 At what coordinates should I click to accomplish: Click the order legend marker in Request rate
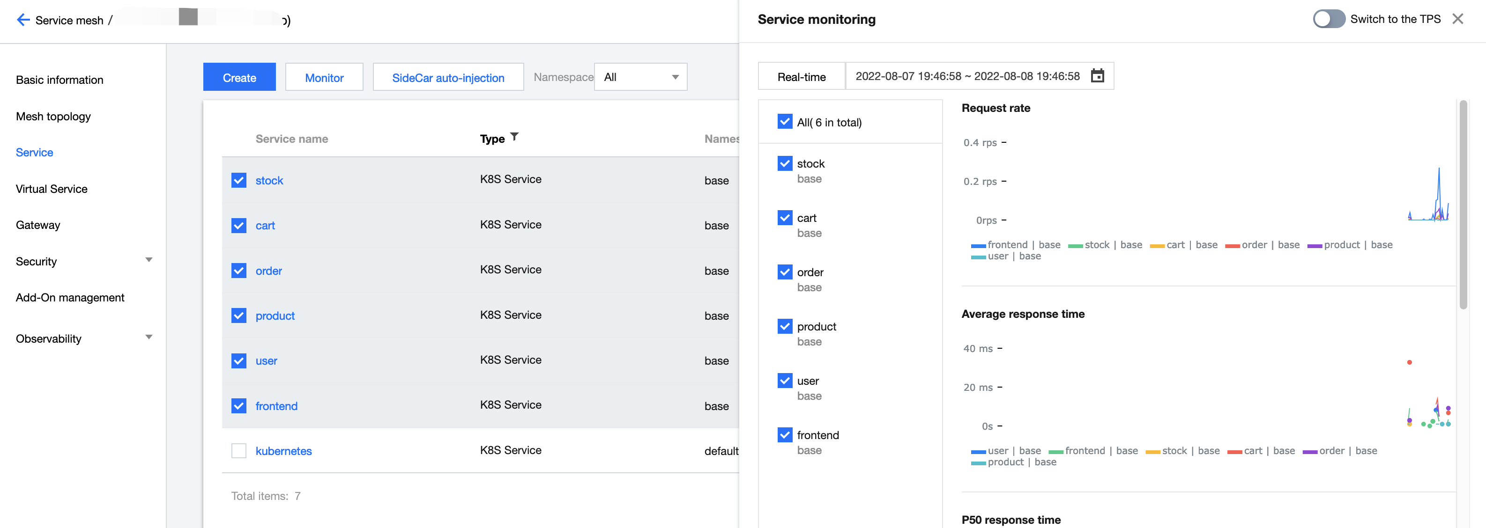[1232, 246]
